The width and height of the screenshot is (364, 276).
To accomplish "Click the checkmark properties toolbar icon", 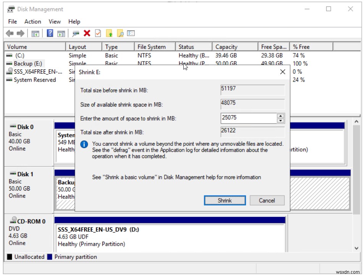I will pyautogui.click(x=97, y=33).
